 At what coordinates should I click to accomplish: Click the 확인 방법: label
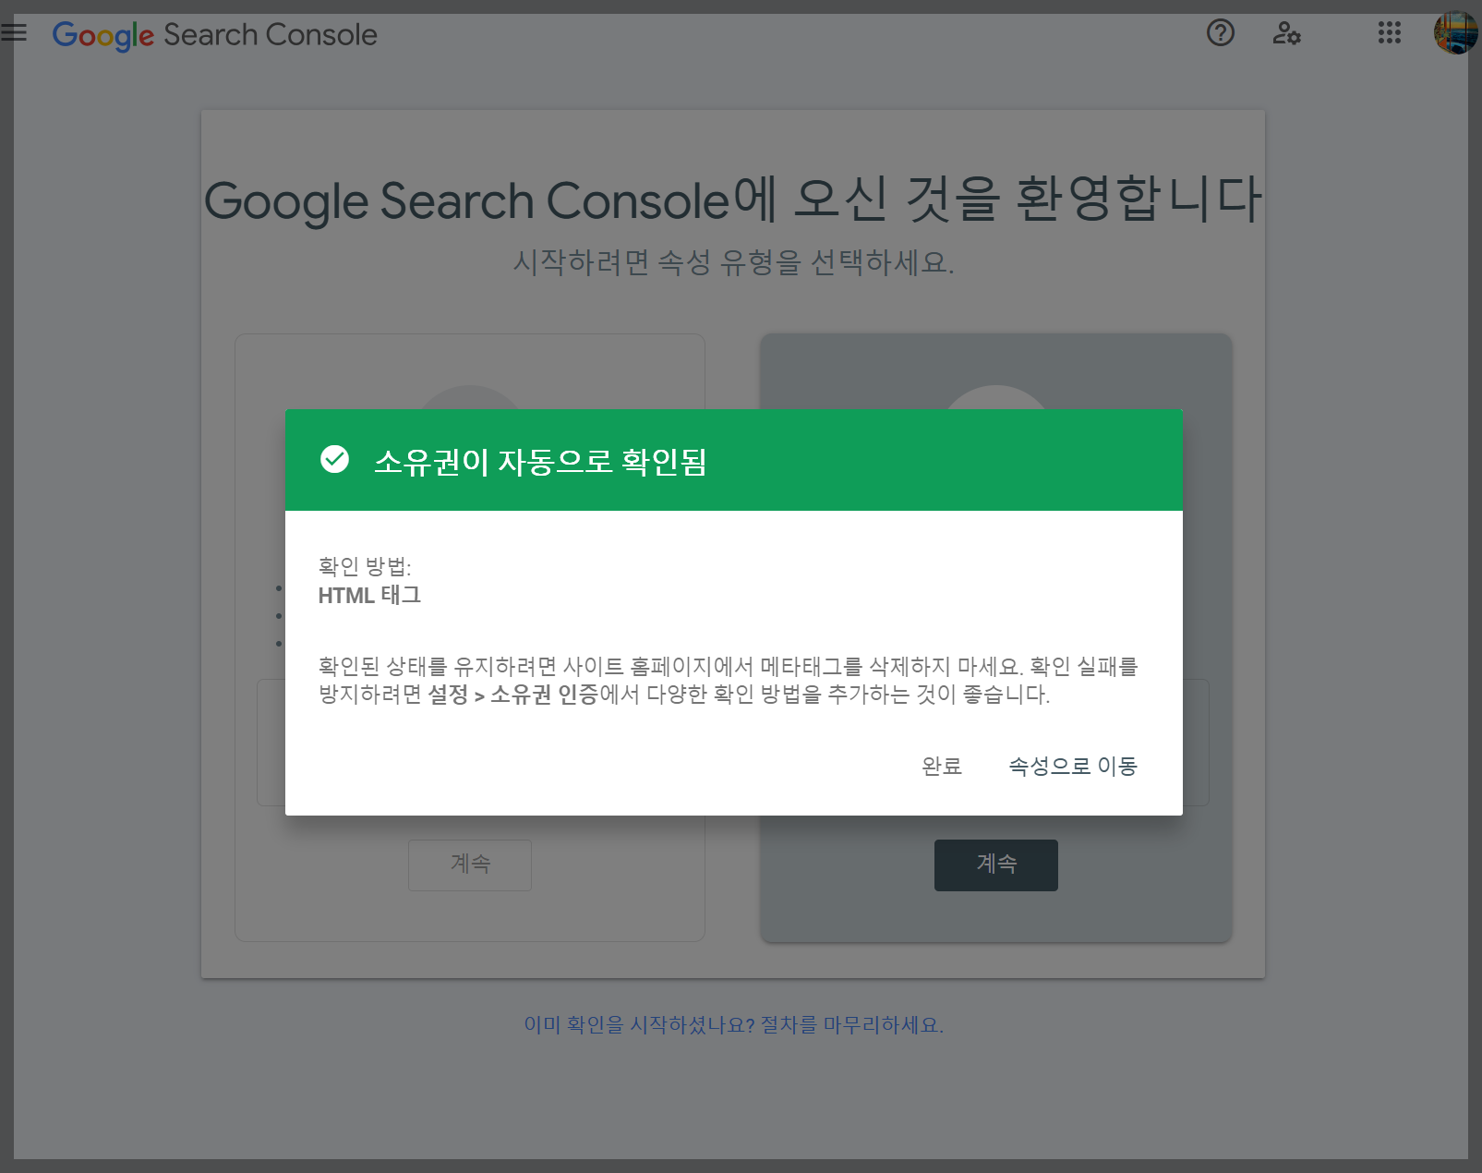coord(365,566)
